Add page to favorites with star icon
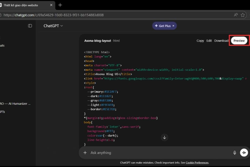The image size is (250, 167). point(243,15)
